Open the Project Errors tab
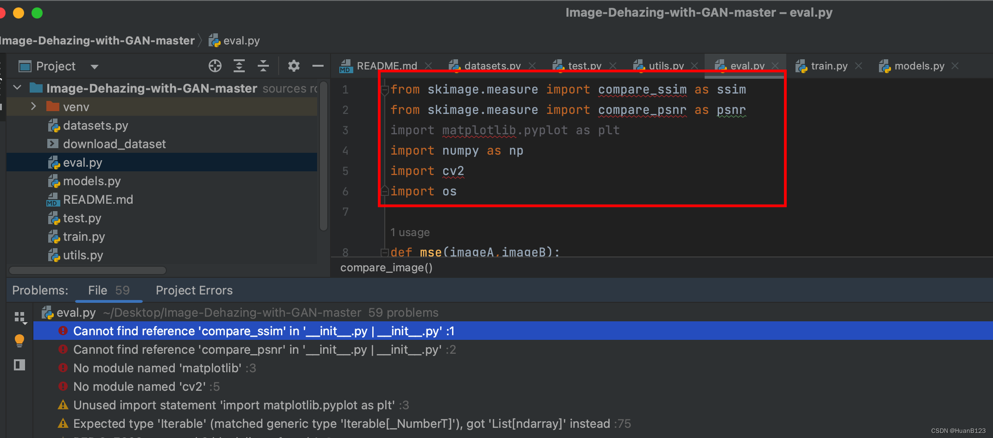Image resolution: width=993 pixels, height=438 pixels. coord(194,290)
